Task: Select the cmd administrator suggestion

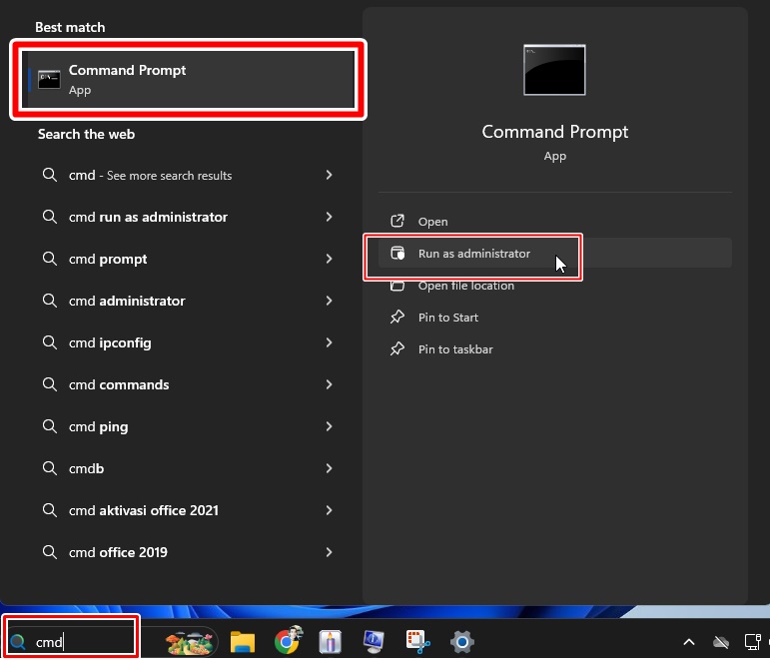Action: tap(188, 301)
